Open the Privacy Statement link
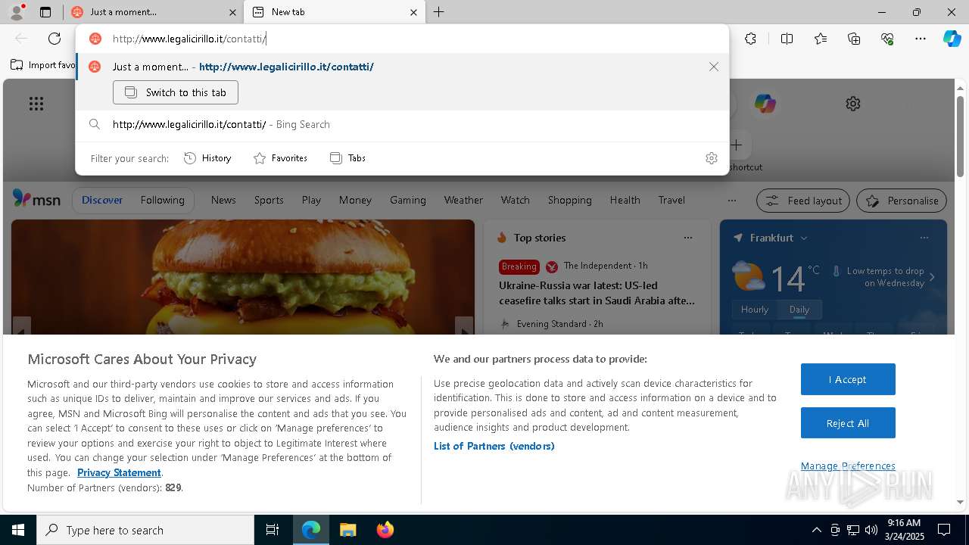This screenshot has height=545, width=969. 119,472
